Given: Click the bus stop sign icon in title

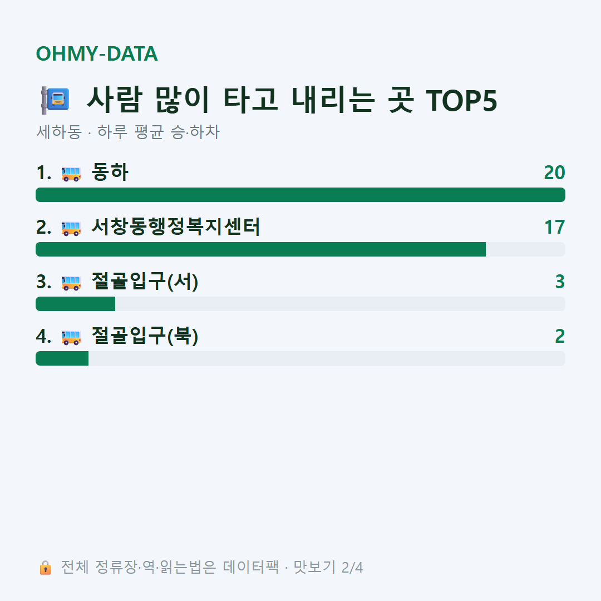Looking at the screenshot, I should [x=55, y=100].
